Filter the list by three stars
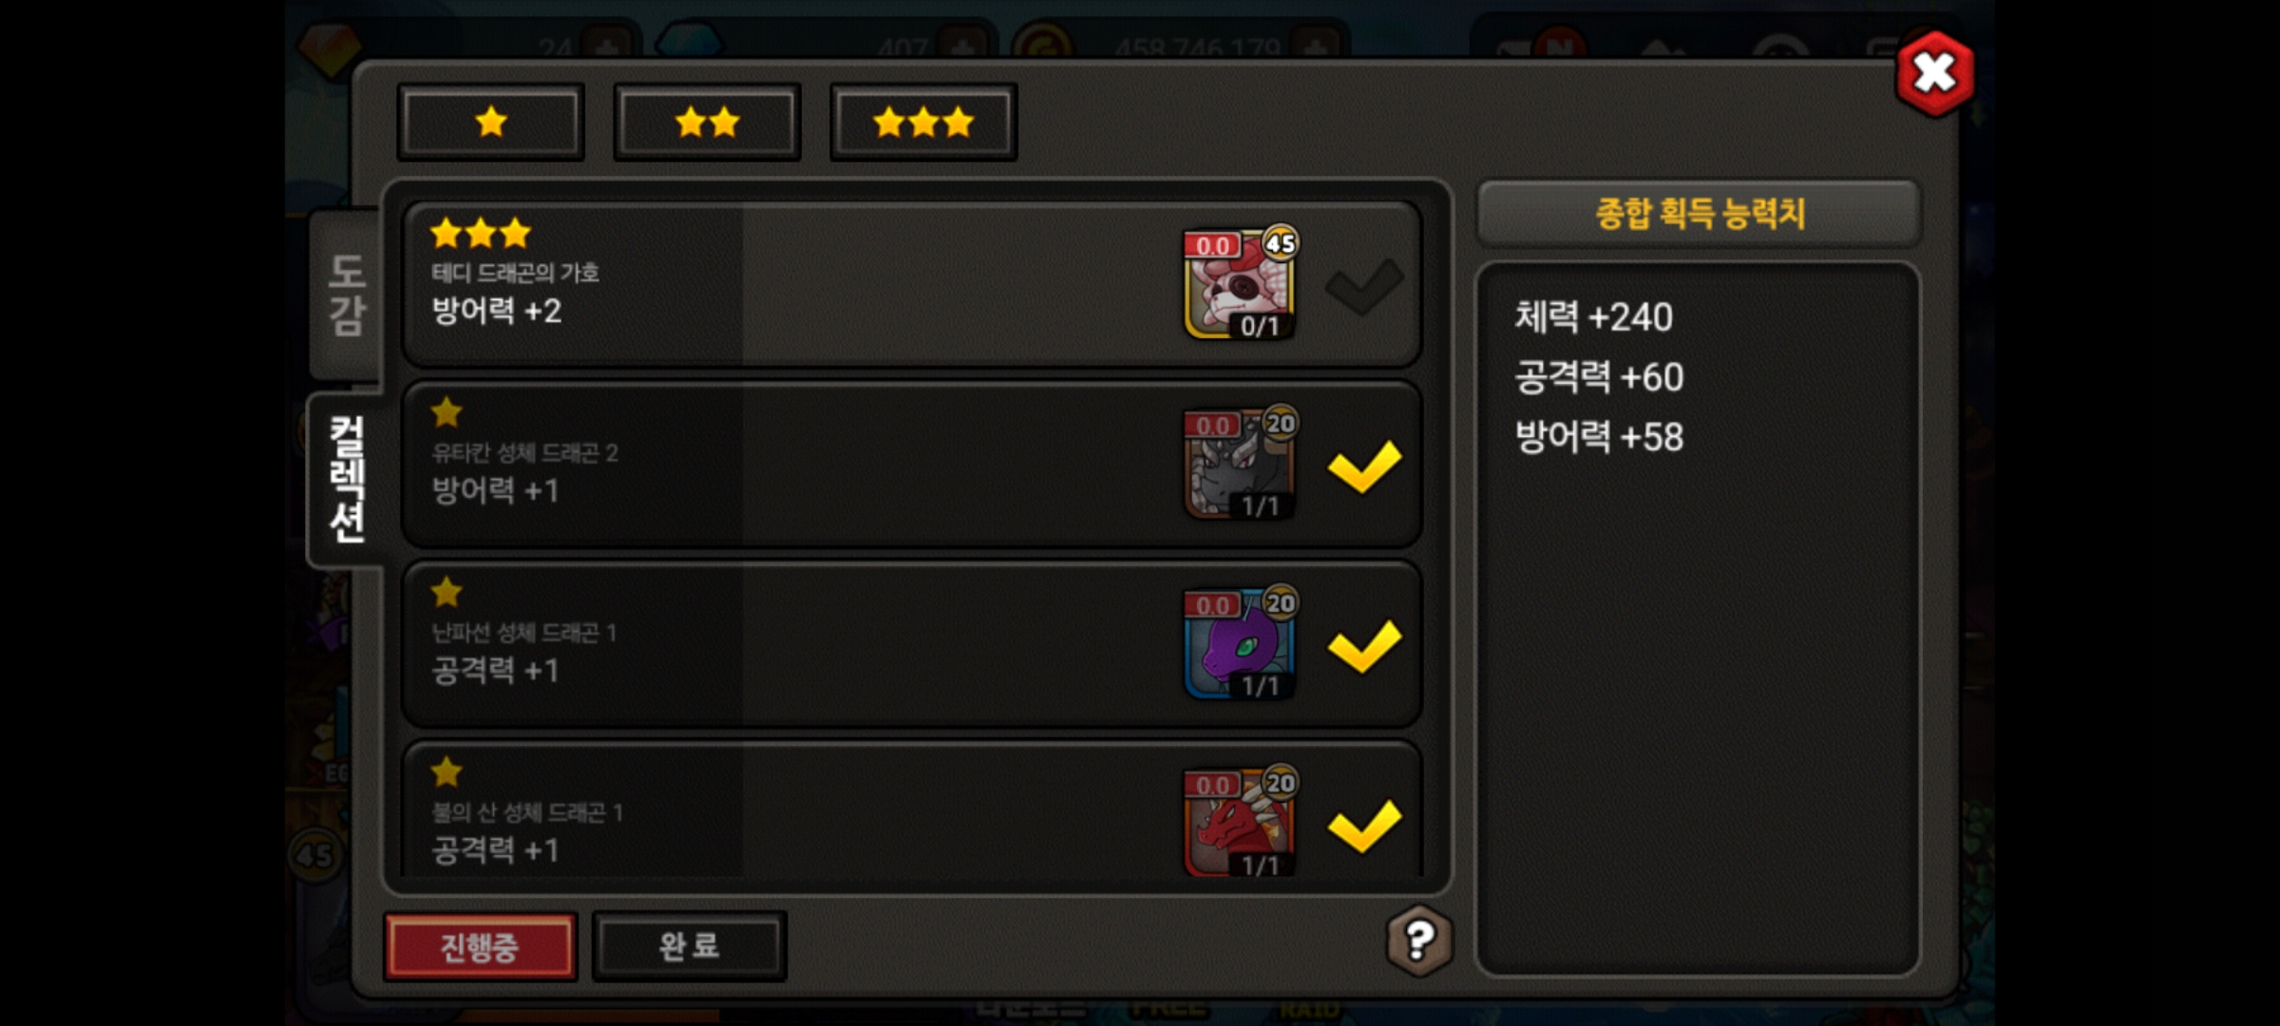 click(x=923, y=123)
